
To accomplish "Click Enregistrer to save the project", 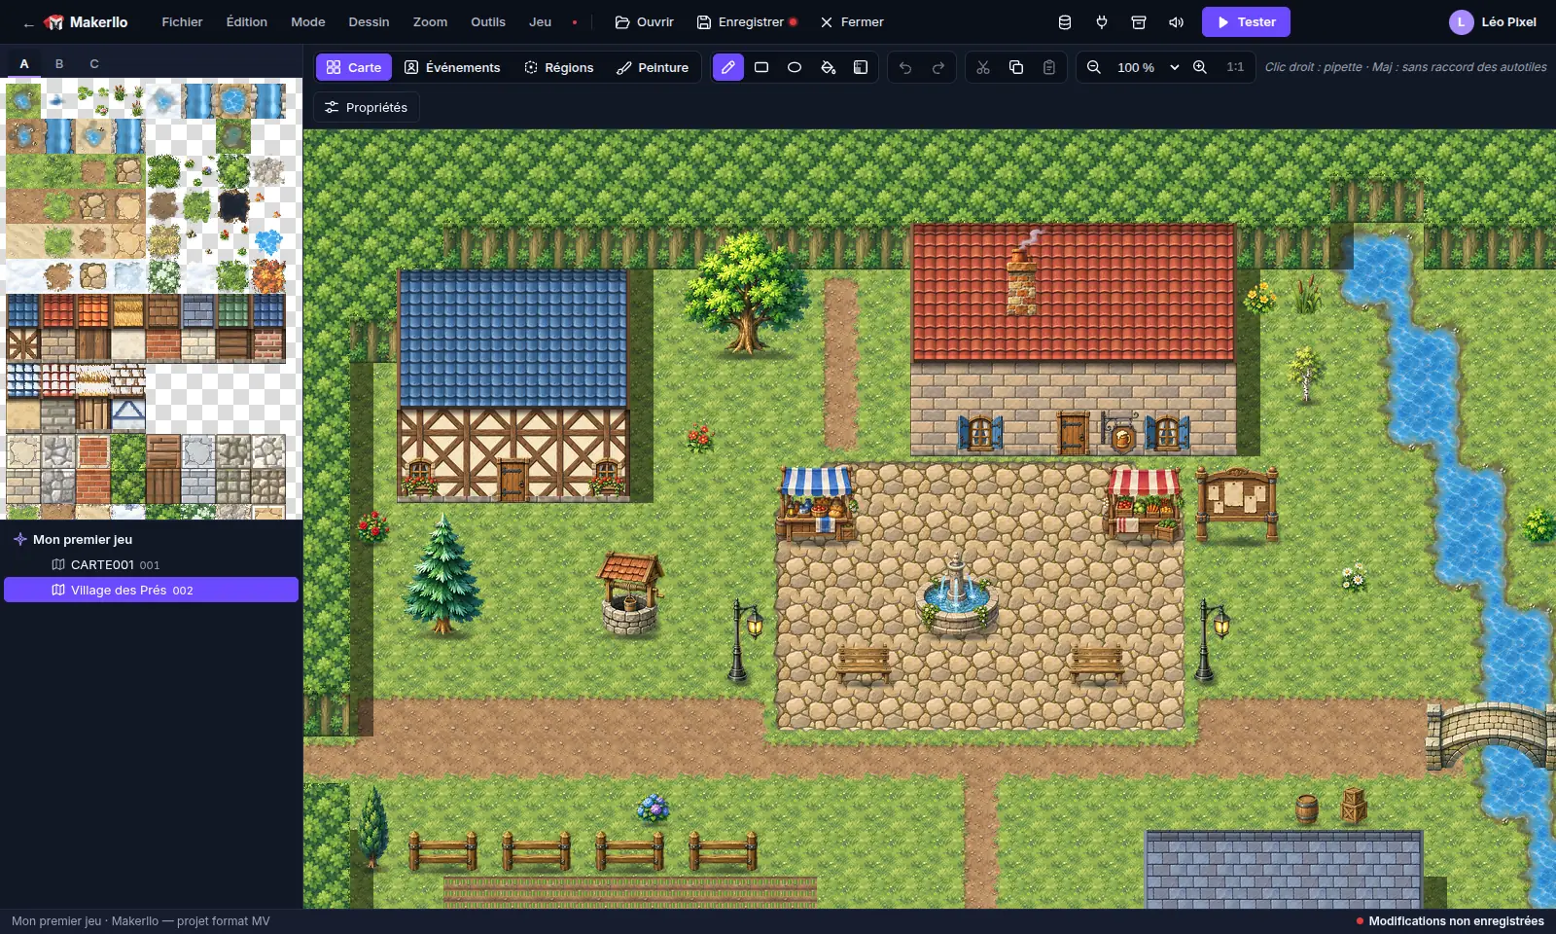I will click(747, 21).
